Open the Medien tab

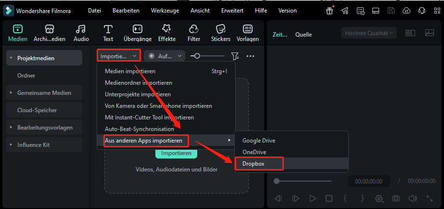coord(18,33)
